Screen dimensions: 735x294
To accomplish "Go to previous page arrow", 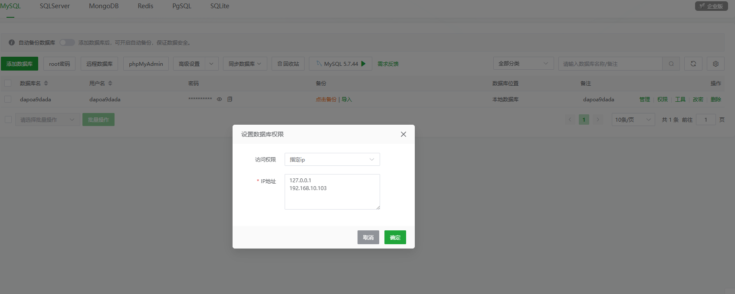I will 570,120.
